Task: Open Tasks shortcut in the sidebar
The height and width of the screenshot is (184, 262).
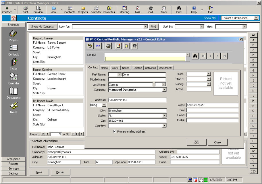Action: pos(14,64)
